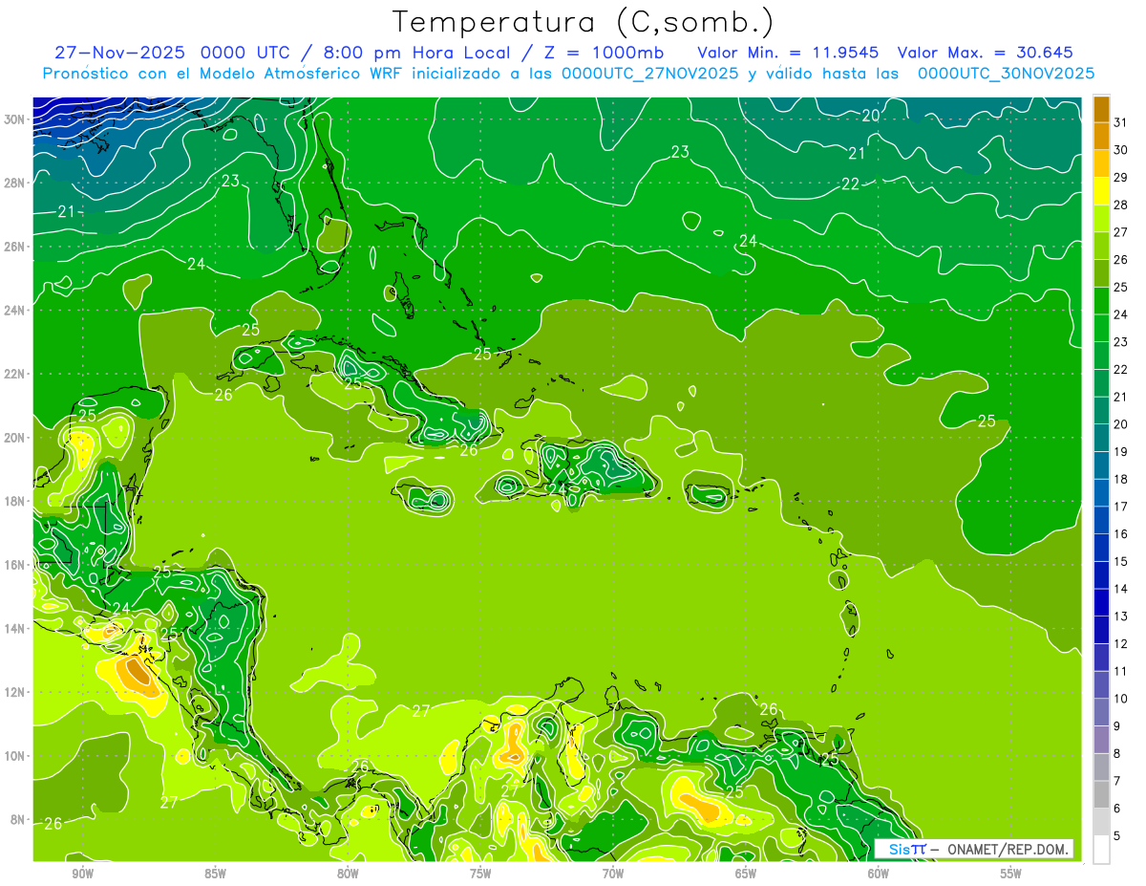Click legend scale value 27

coord(1120,232)
